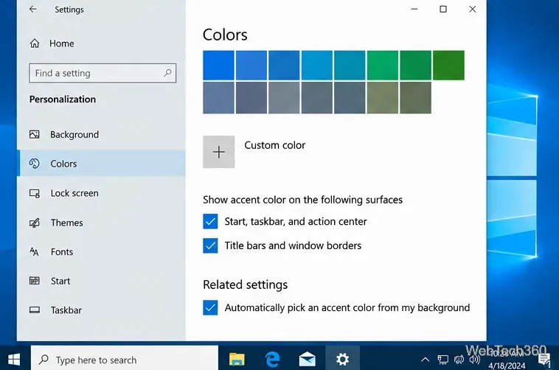
Task: Focus the Find a setting search field
Action: (x=103, y=73)
